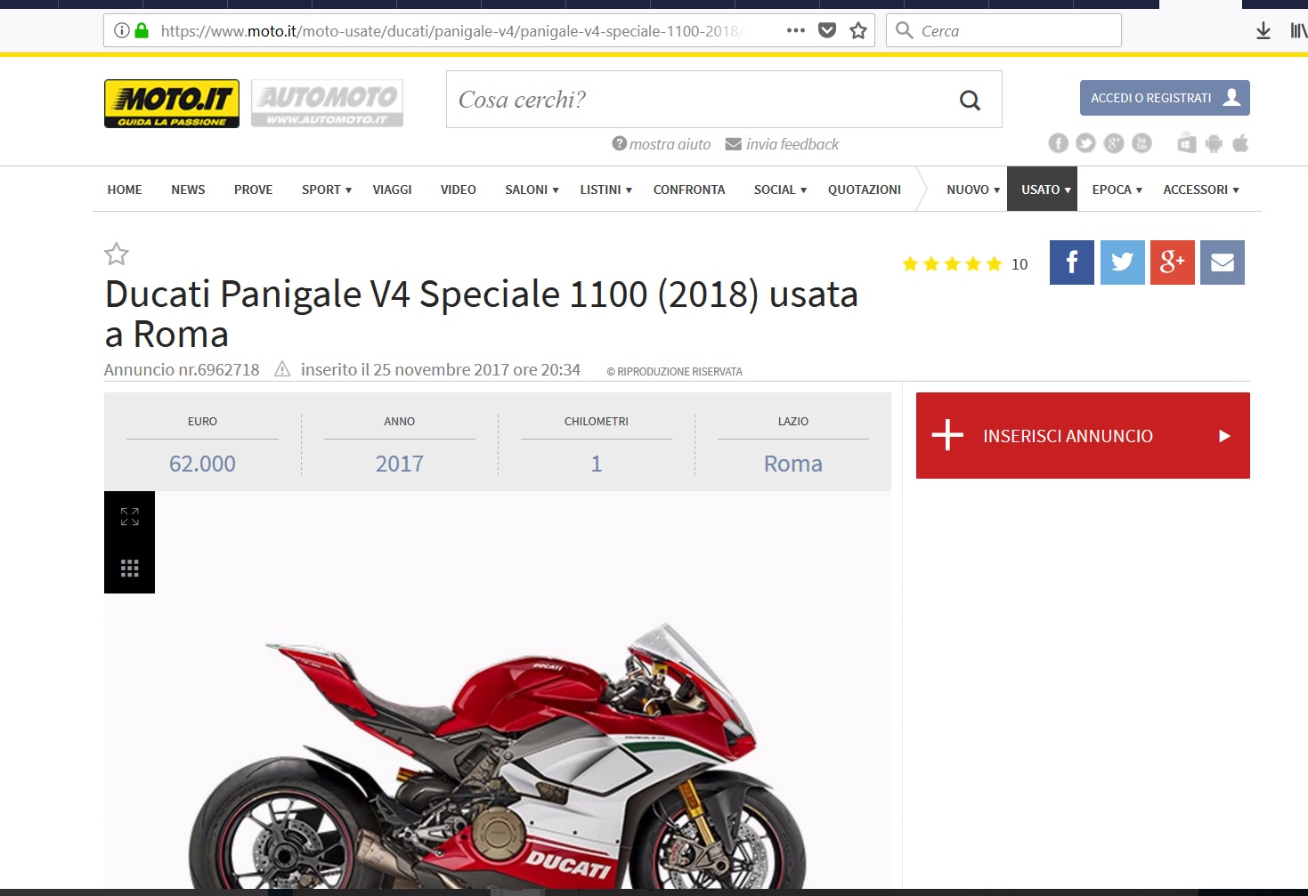Click the magnifier search button in site search

pyautogui.click(x=970, y=101)
